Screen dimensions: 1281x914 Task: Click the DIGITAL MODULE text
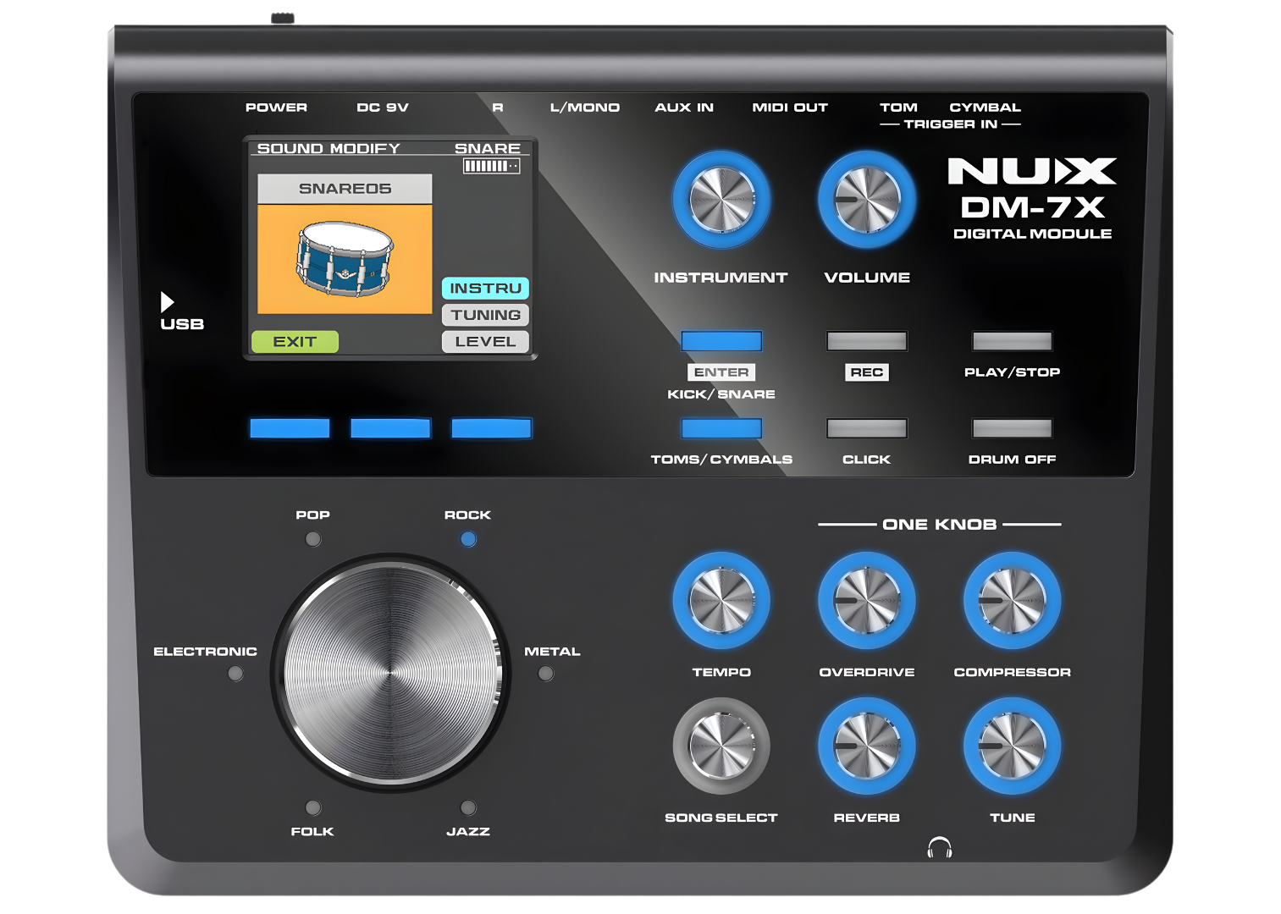1033,234
